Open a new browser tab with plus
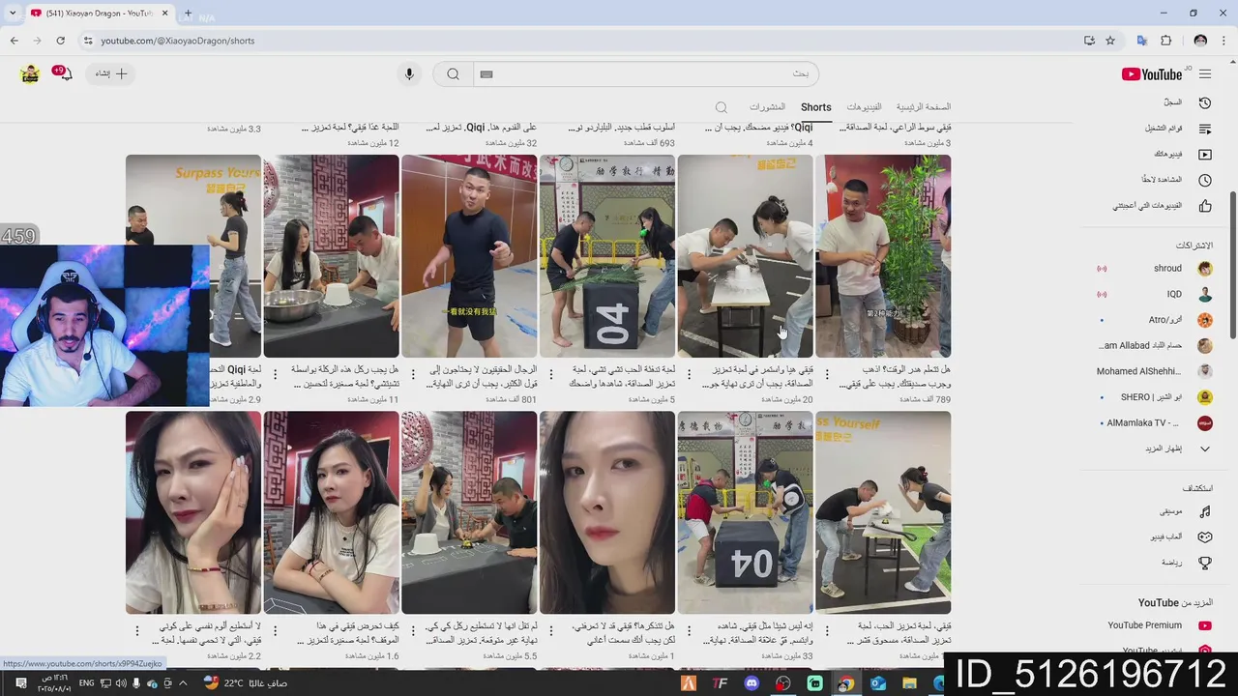This screenshot has width=1238, height=696. (189, 14)
